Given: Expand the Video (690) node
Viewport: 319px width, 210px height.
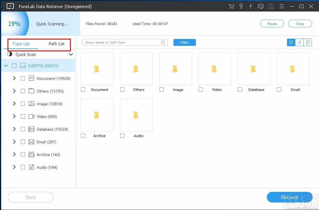Looking at the screenshot, I should tap(14, 116).
